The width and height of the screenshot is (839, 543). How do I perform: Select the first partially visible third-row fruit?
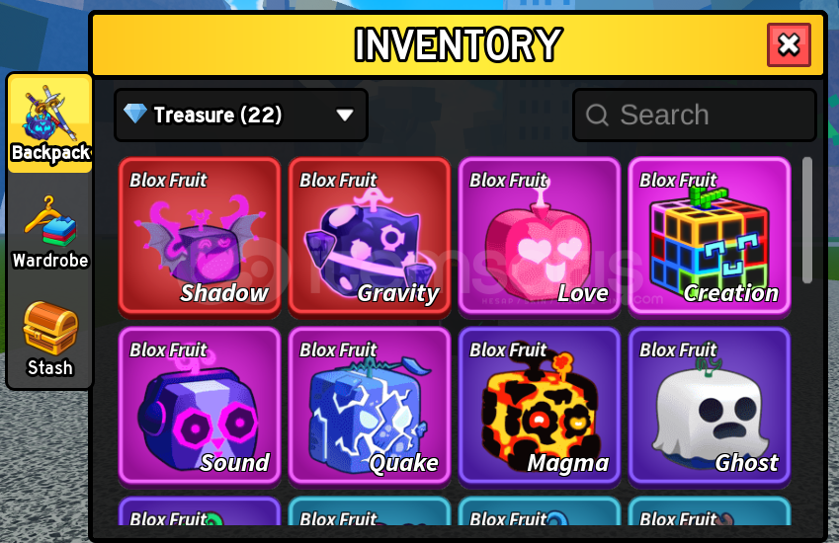[200, 511]
